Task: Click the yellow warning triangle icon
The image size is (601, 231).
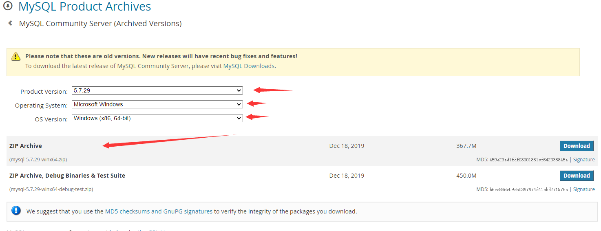Action: click(16, 57)
